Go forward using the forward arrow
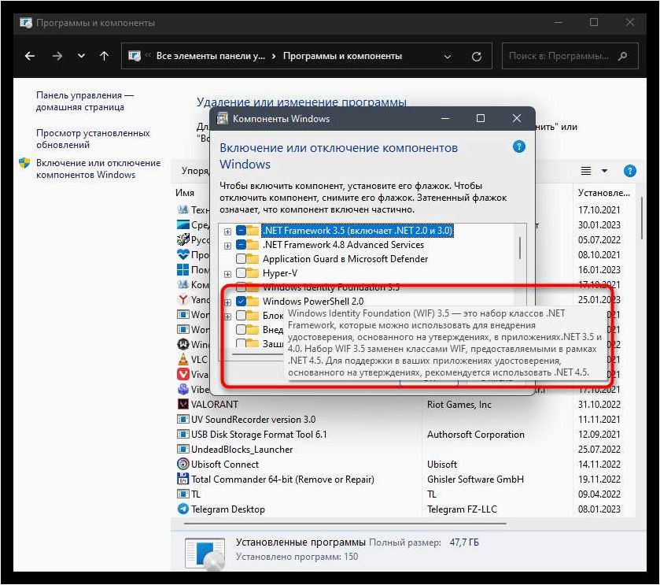 tap(57, 56)
